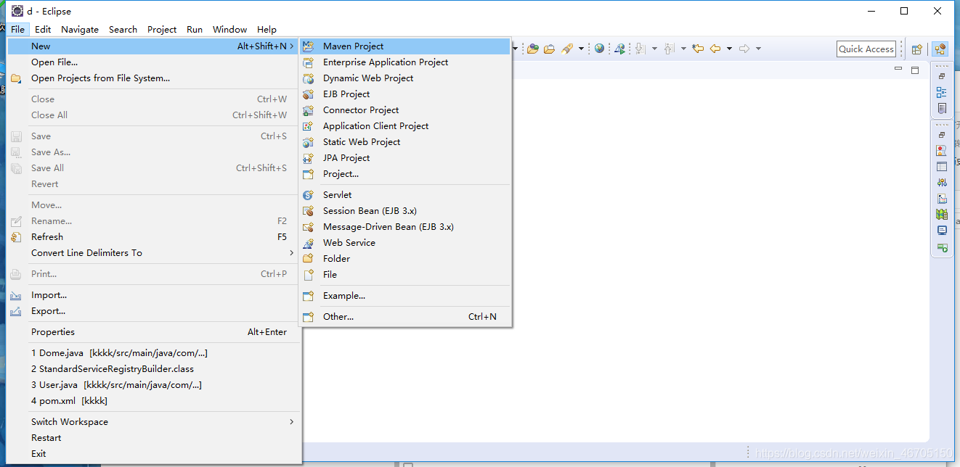Go to Last Edit Location icon
Viewport: 960px width, 467px height.
tap(698, 49)
